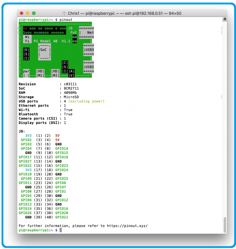Click the 'GND' label at pin 6
Screen dimensions: 236x249
pos(58,144)
